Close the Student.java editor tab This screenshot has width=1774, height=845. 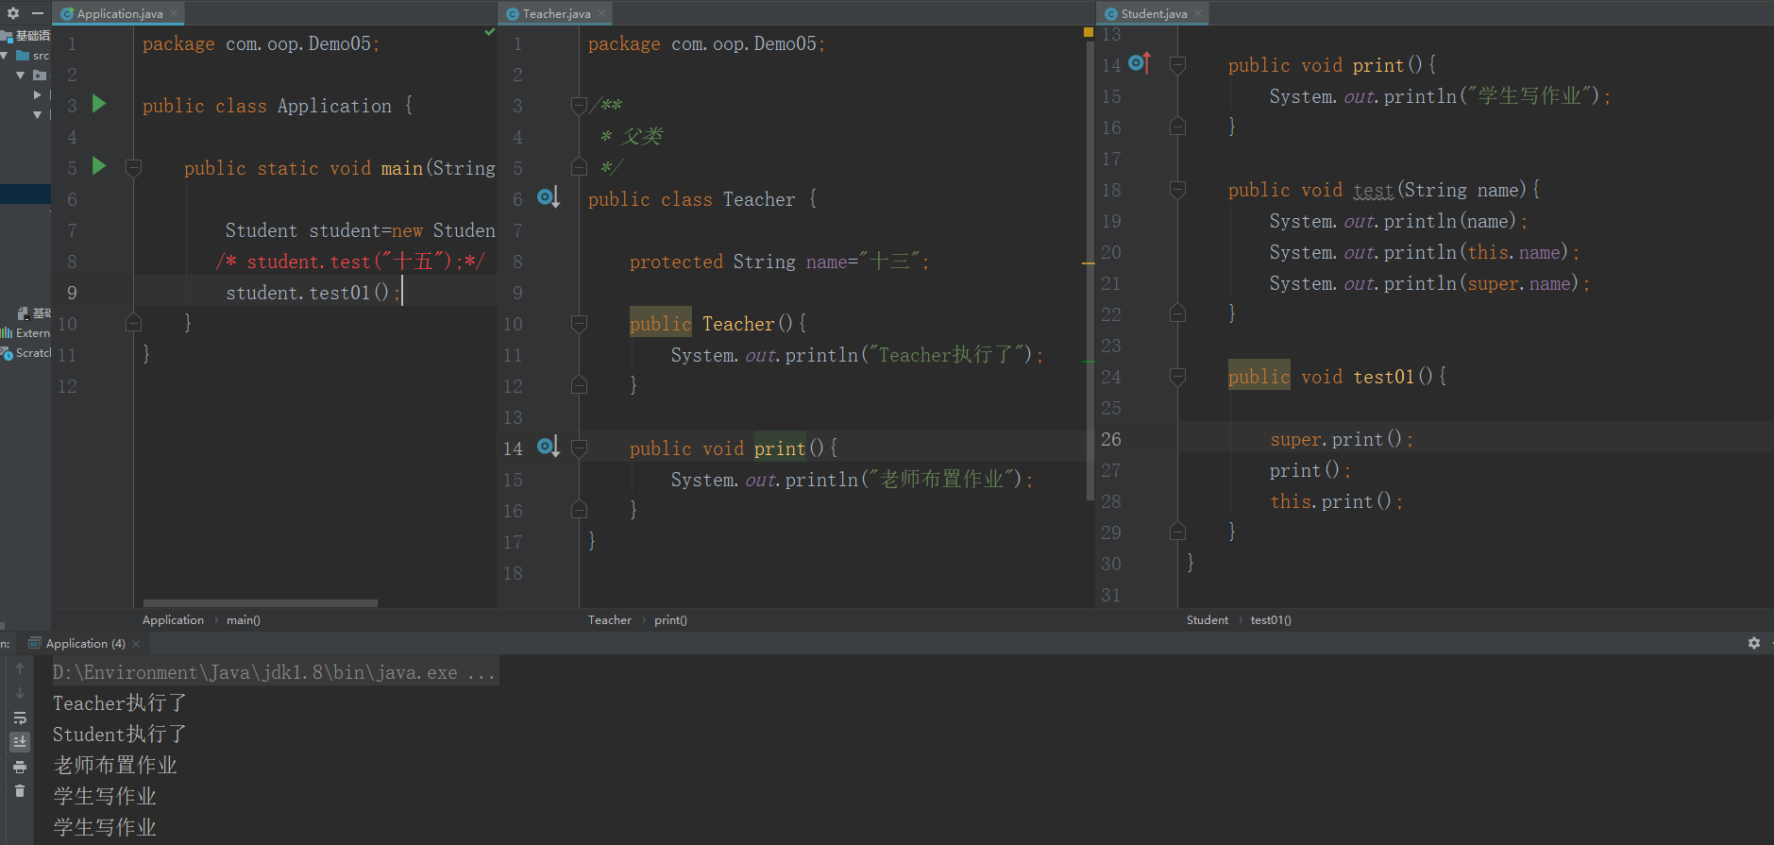(1198, 13)
